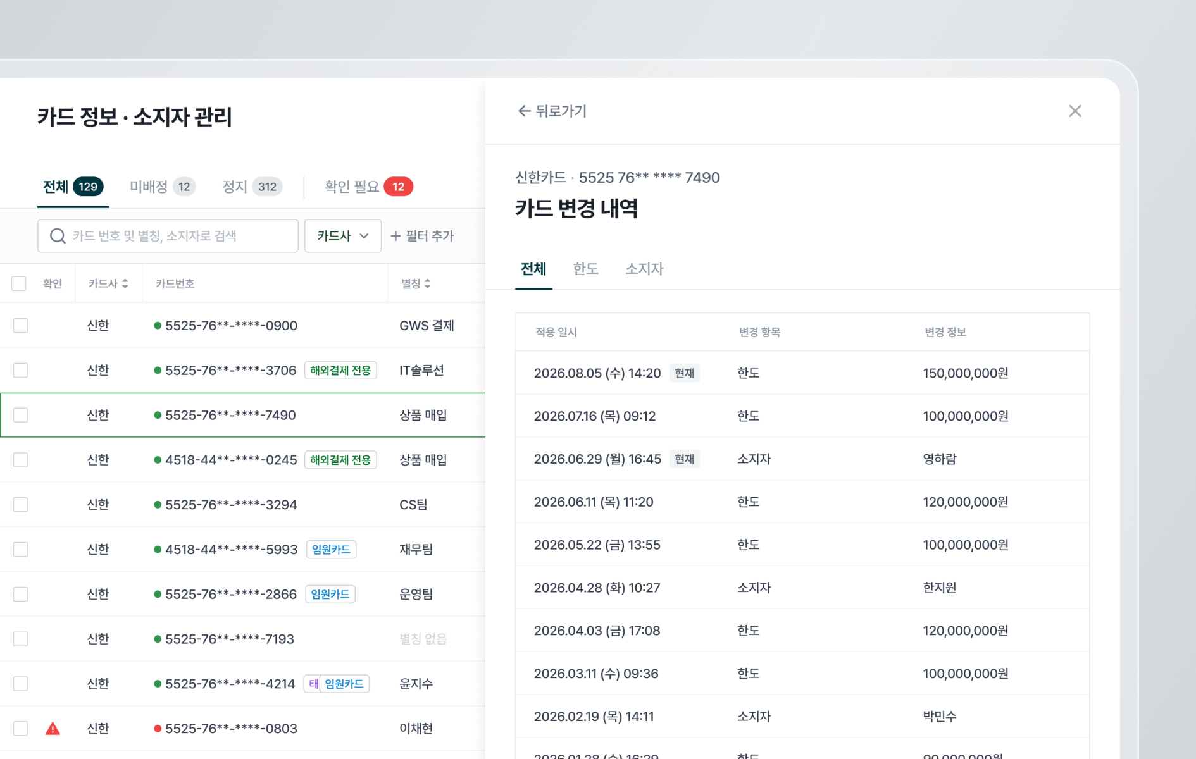Open the 확인 필요 12 tab

[368, 187]
